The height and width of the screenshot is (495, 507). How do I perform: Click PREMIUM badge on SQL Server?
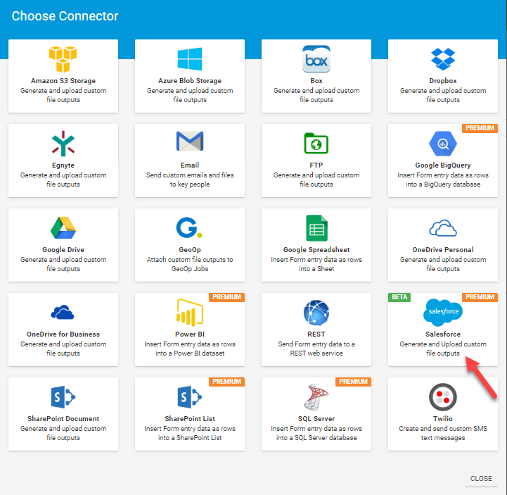353,382
